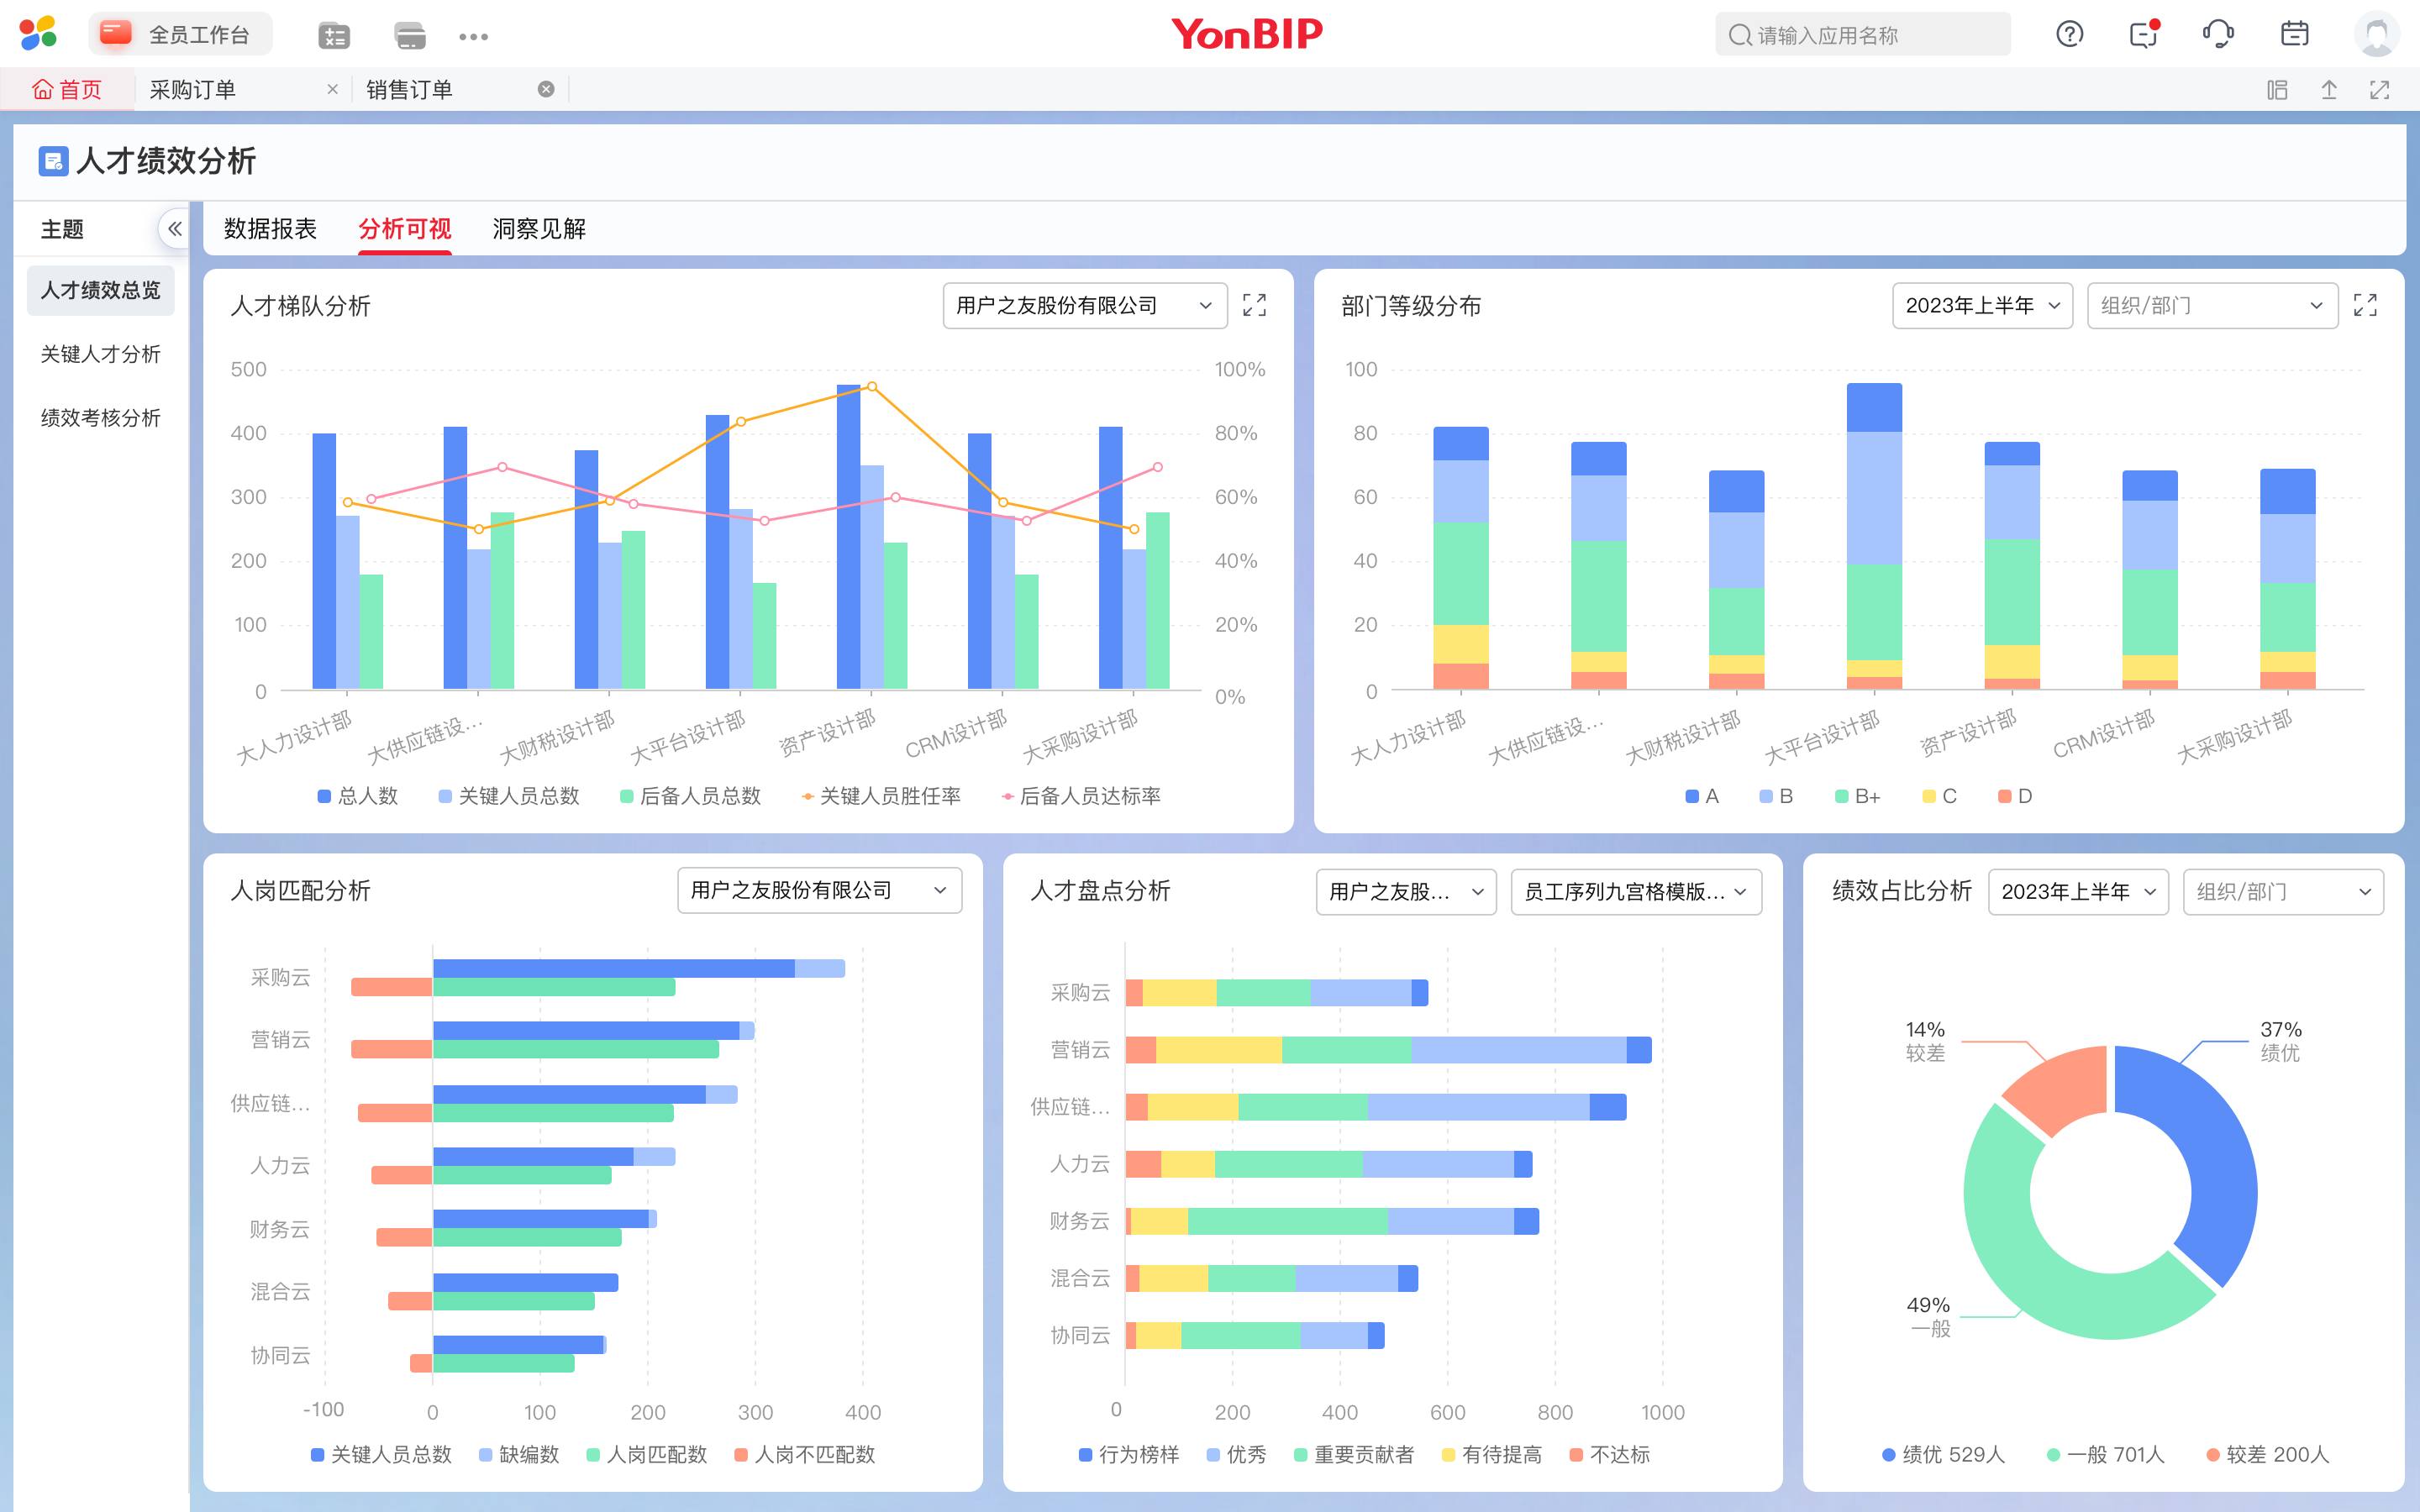The height and width of the screenshot is (1512, 2420).
Task: Click the customer service headset icon
Action: [2218, 34]
